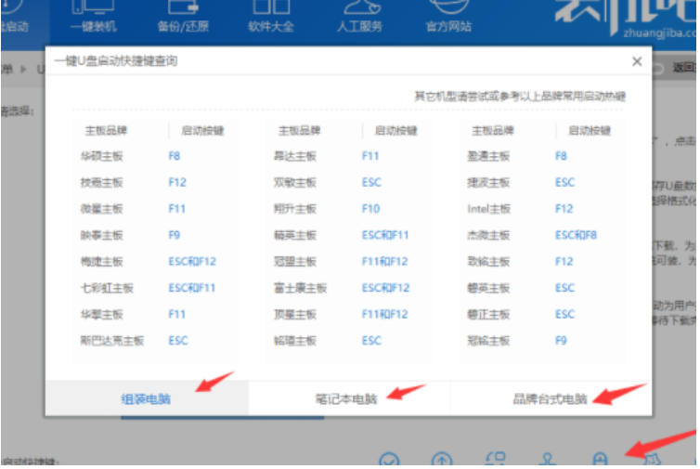The height and width of the screenshot is (469, 700).
Task: Click ESC和F12 hotkey beside 梅捷主板
Action: (x=192, y=261)
